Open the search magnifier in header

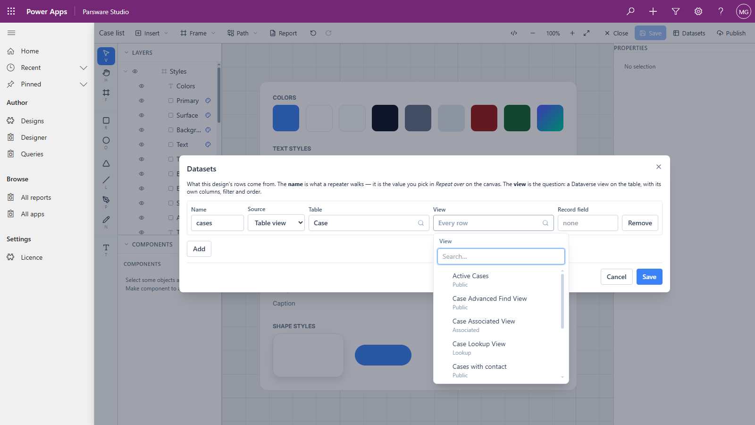pos(630,11)
